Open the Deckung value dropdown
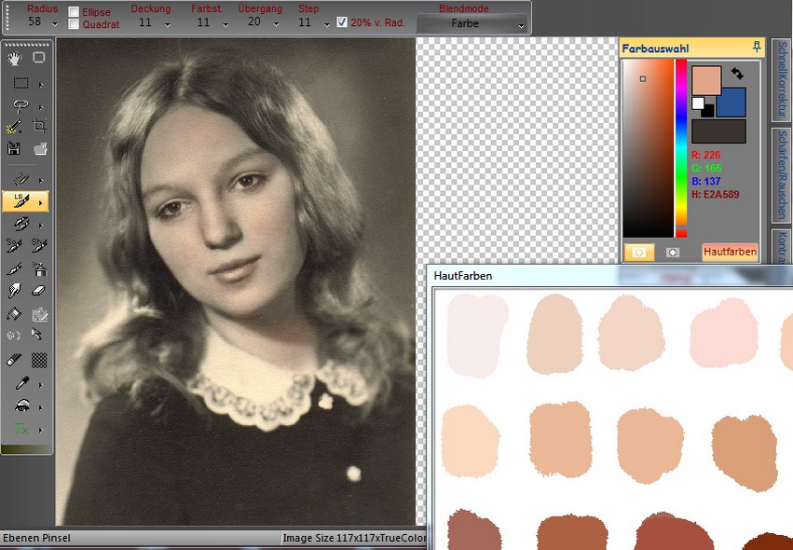Image resolution: width=793 pixels, height=550 pixels. (167, 24)
